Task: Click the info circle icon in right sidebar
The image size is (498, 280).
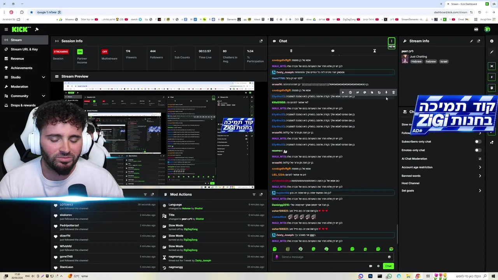Action: pyautogui.click(x=492, y=41)
